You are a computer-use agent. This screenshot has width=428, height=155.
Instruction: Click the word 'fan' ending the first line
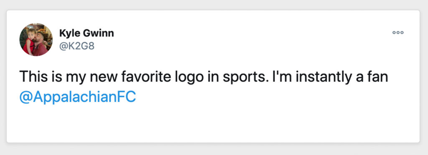click(x=377, y=77)
